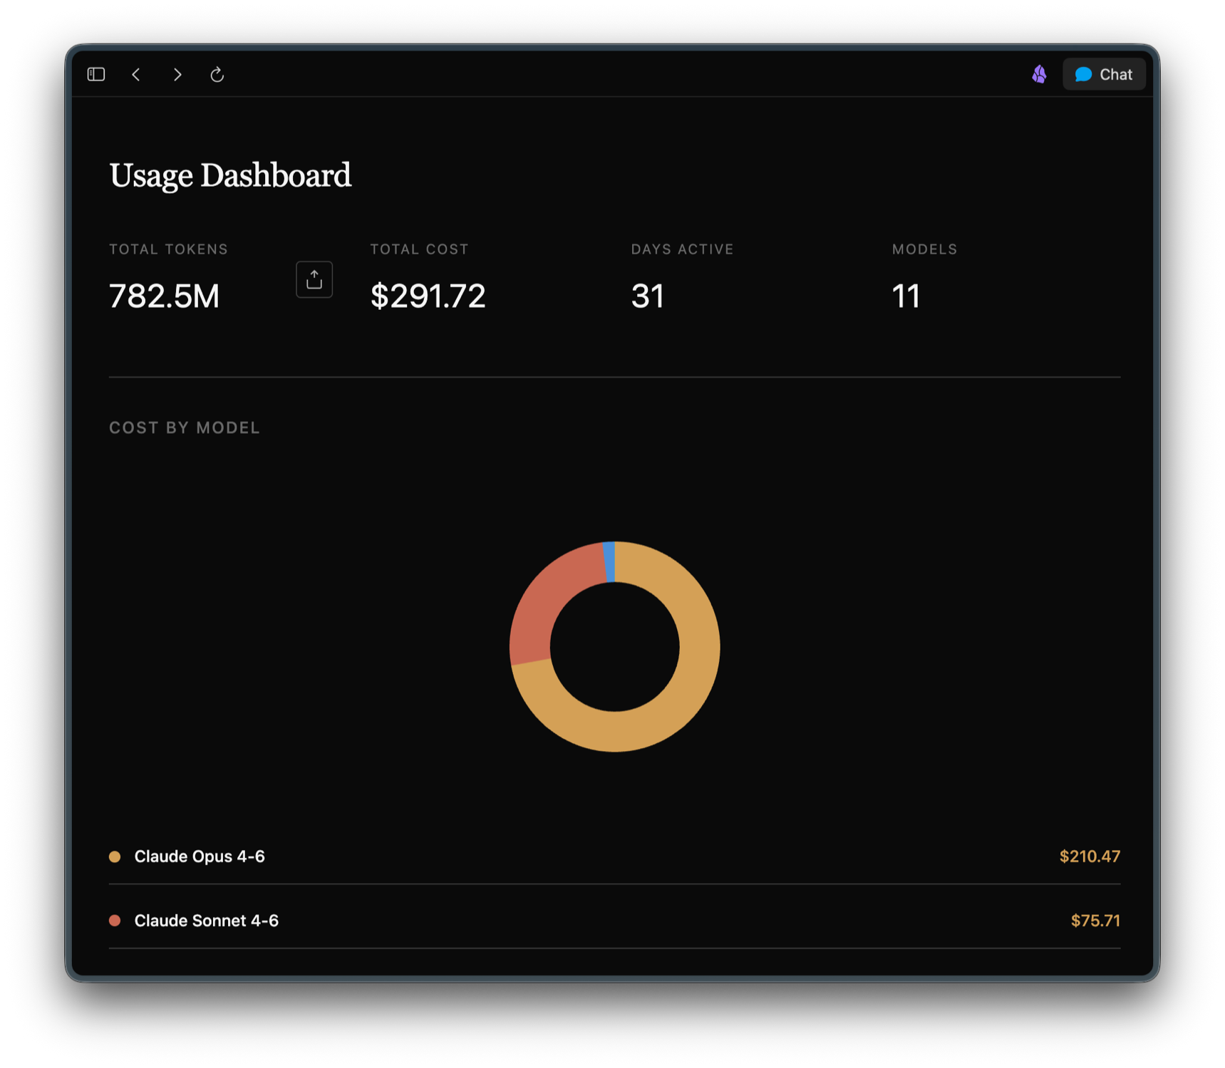Click the $291.72 total cost value
Viewport: 1225px width, 1068px height.
428,296
